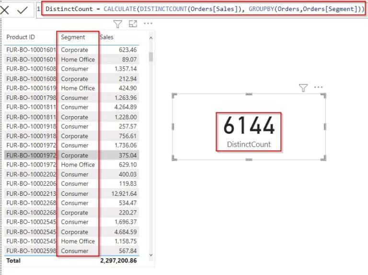Select Sales cell 1,263.96

126,98
